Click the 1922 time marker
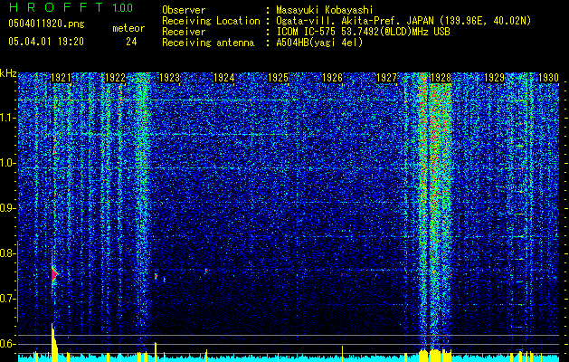The width and height of the screenshot is (569, 362). coord(116,78)
